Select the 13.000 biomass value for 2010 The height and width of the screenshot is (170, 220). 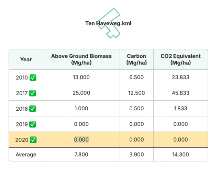click(81, 77)
